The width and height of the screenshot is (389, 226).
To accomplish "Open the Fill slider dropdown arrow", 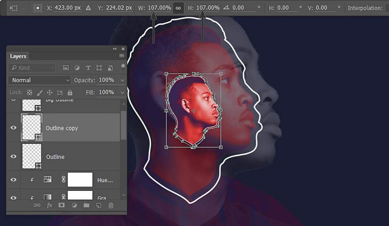I will pyautogui.click(x=122, y=92).
